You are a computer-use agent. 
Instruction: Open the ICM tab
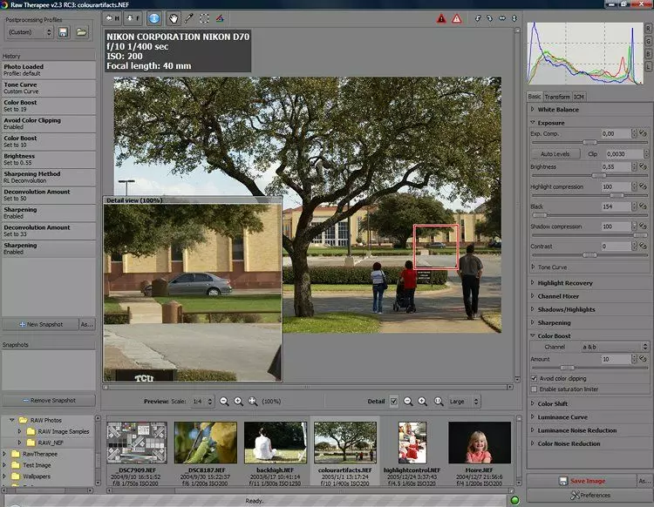coord(579,97)
